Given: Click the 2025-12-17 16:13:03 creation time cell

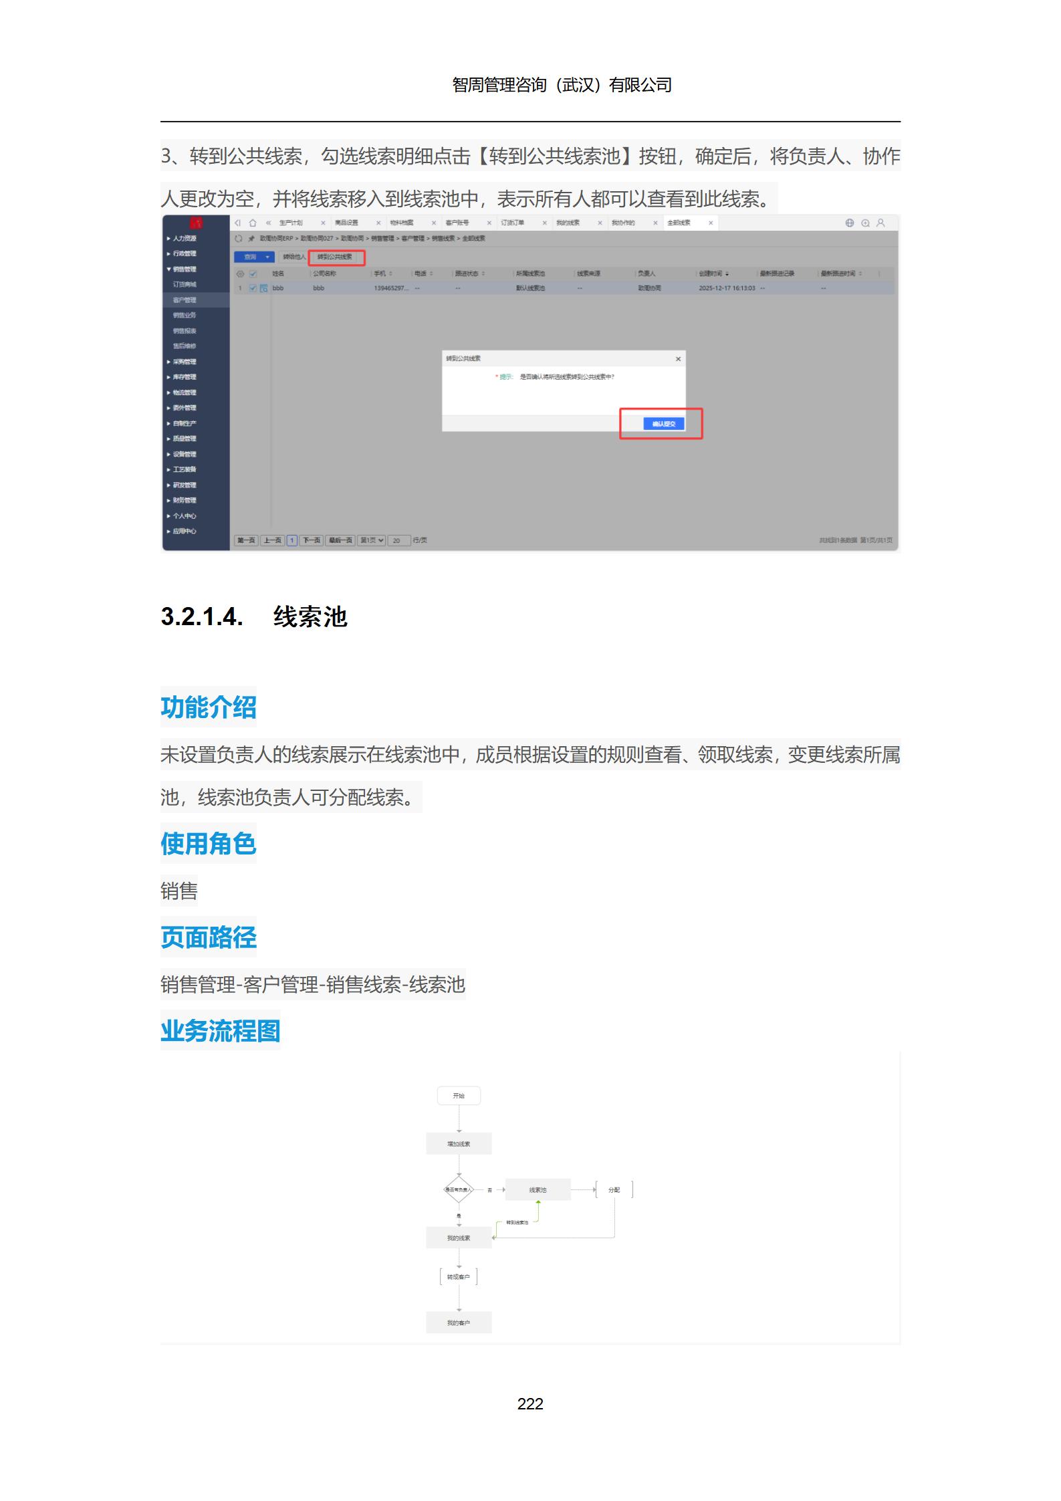Looking at the screenshot, I should coord(727,288).
